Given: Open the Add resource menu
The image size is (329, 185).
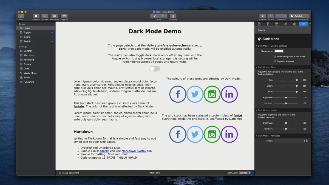Looking at the screenshot, I should (x=21, y=16).
